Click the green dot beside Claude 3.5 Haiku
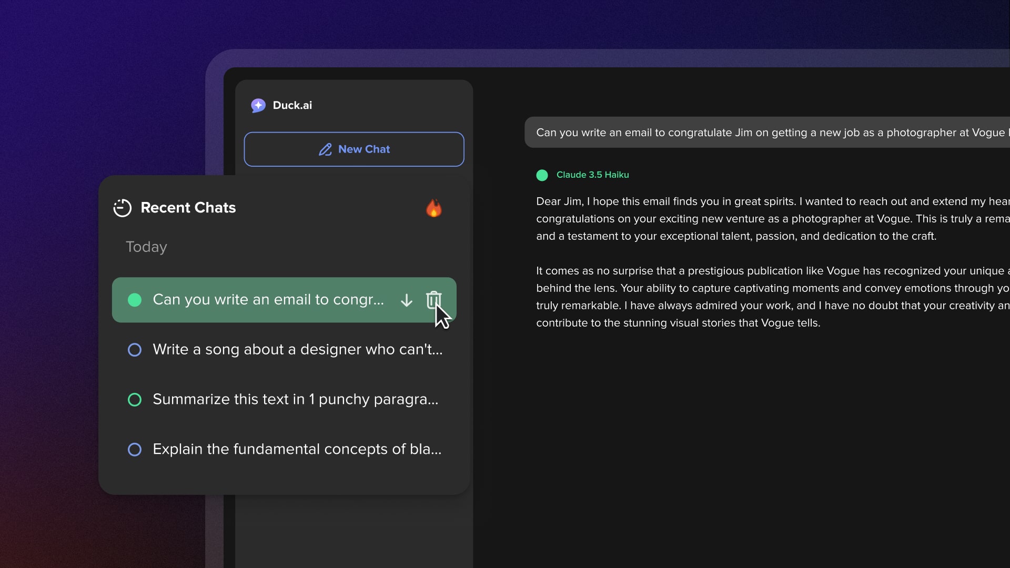1010x568 pixels. [542, 175]
